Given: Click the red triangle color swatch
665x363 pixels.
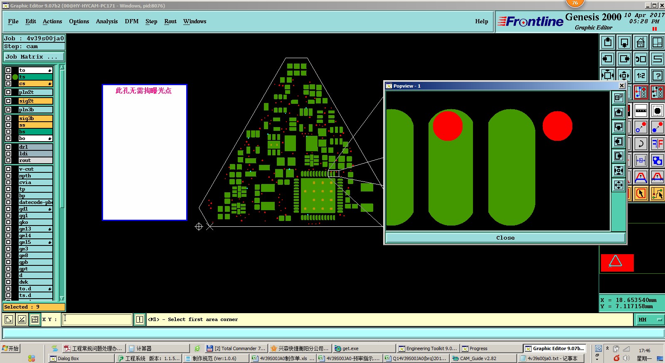Looking at the screenshot, I should (617, 263).
